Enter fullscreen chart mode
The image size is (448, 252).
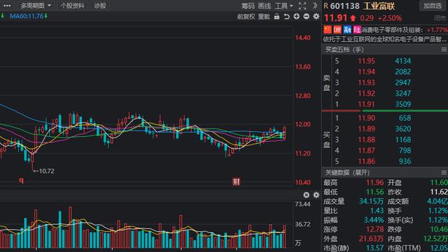coord(302,6)
